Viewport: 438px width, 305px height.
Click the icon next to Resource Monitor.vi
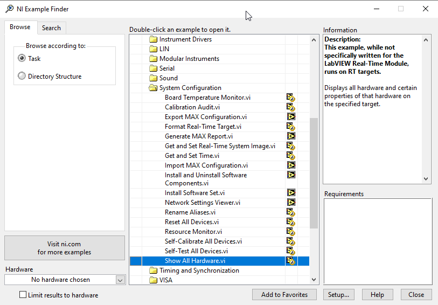pos(291,232)
